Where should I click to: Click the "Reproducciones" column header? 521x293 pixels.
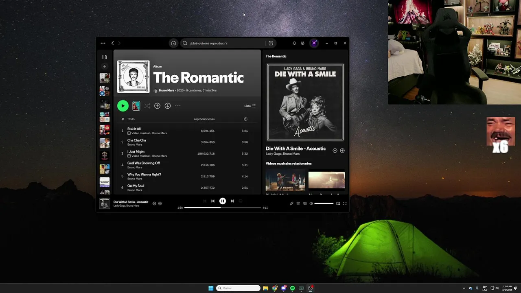tap(204, 119)
